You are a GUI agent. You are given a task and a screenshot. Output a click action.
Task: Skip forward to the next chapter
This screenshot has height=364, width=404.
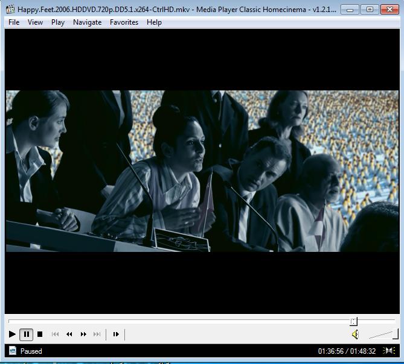click(x=97, y=334)
